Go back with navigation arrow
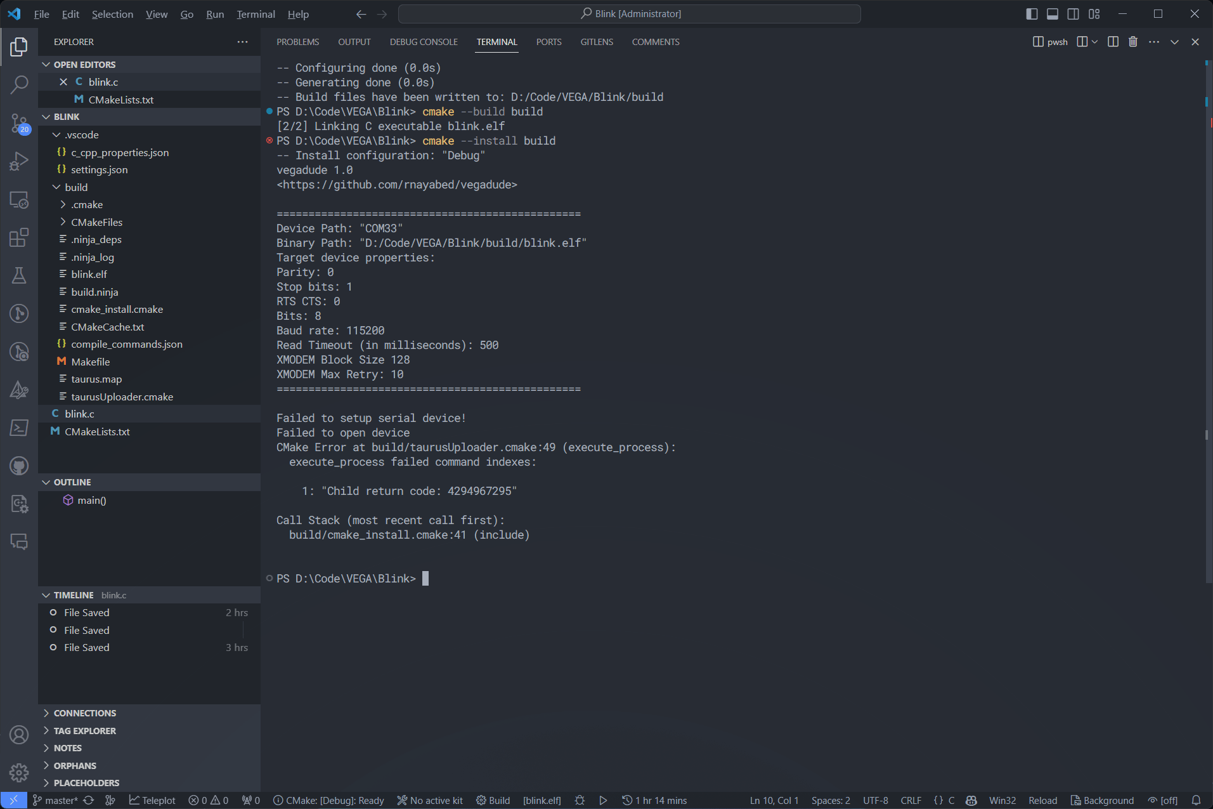This screenshot has width=1213, height=809. (x=361, y=14)
